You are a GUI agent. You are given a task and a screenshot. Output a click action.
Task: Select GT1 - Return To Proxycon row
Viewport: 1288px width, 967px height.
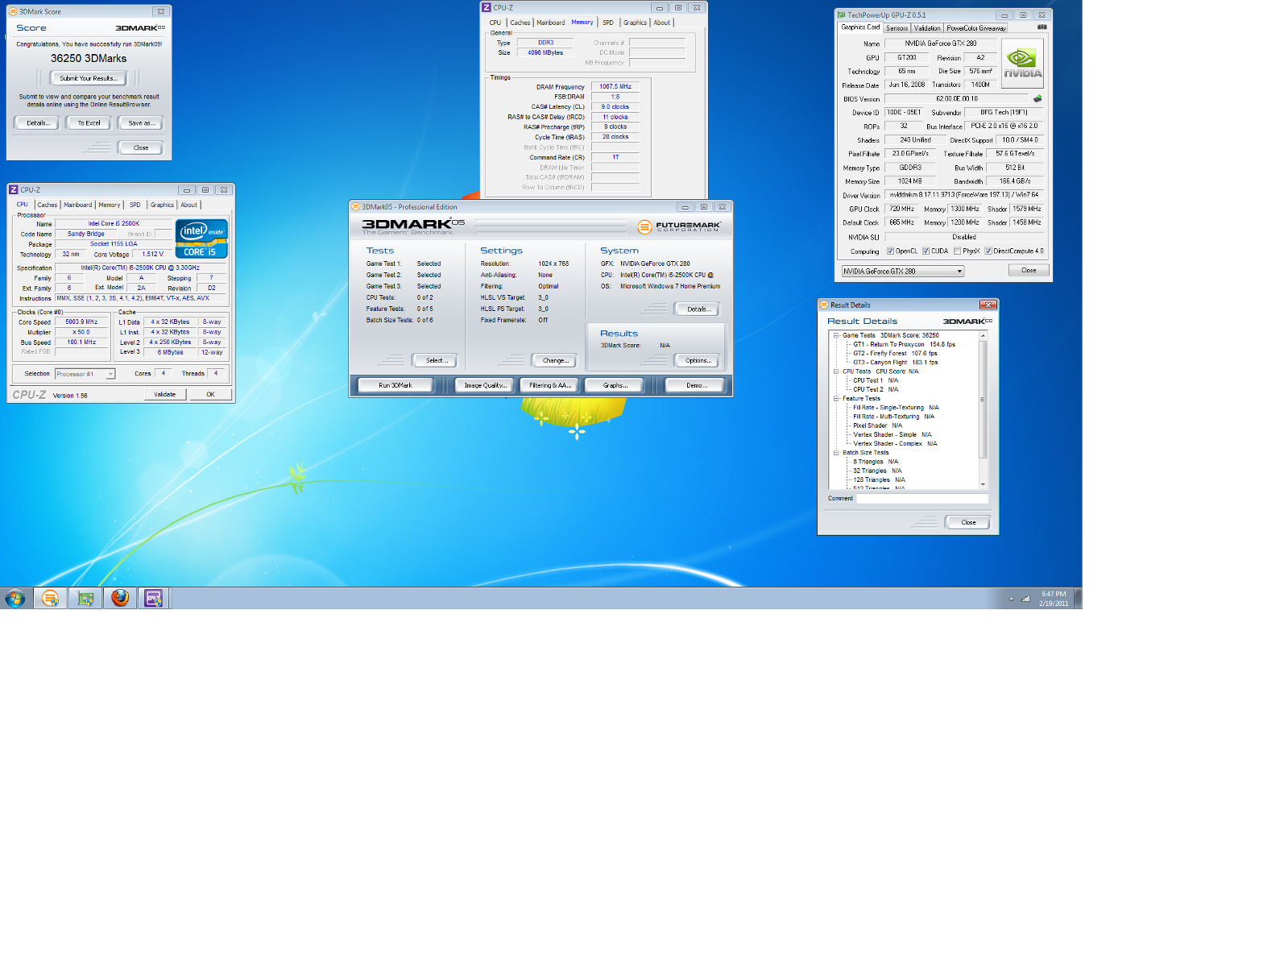click(x=904, y=344)
